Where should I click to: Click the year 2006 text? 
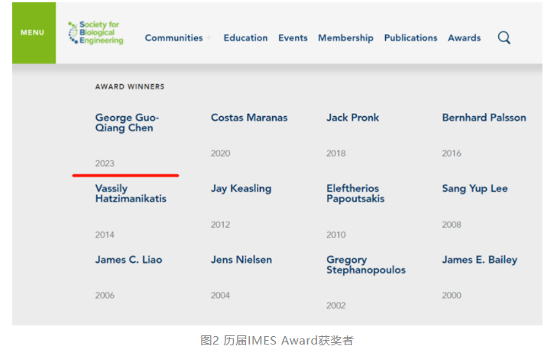pos(105,295)
